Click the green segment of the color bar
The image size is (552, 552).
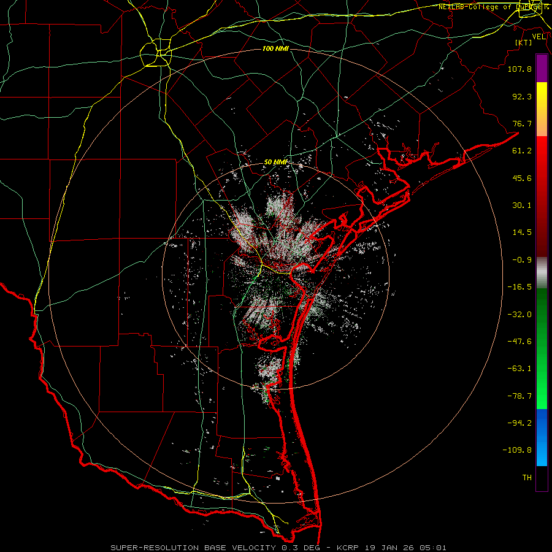[x=542, y=348]
